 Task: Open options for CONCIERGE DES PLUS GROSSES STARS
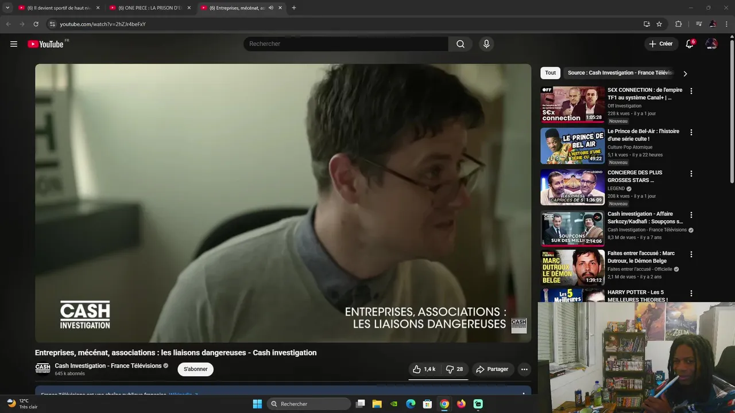point(691,174)
